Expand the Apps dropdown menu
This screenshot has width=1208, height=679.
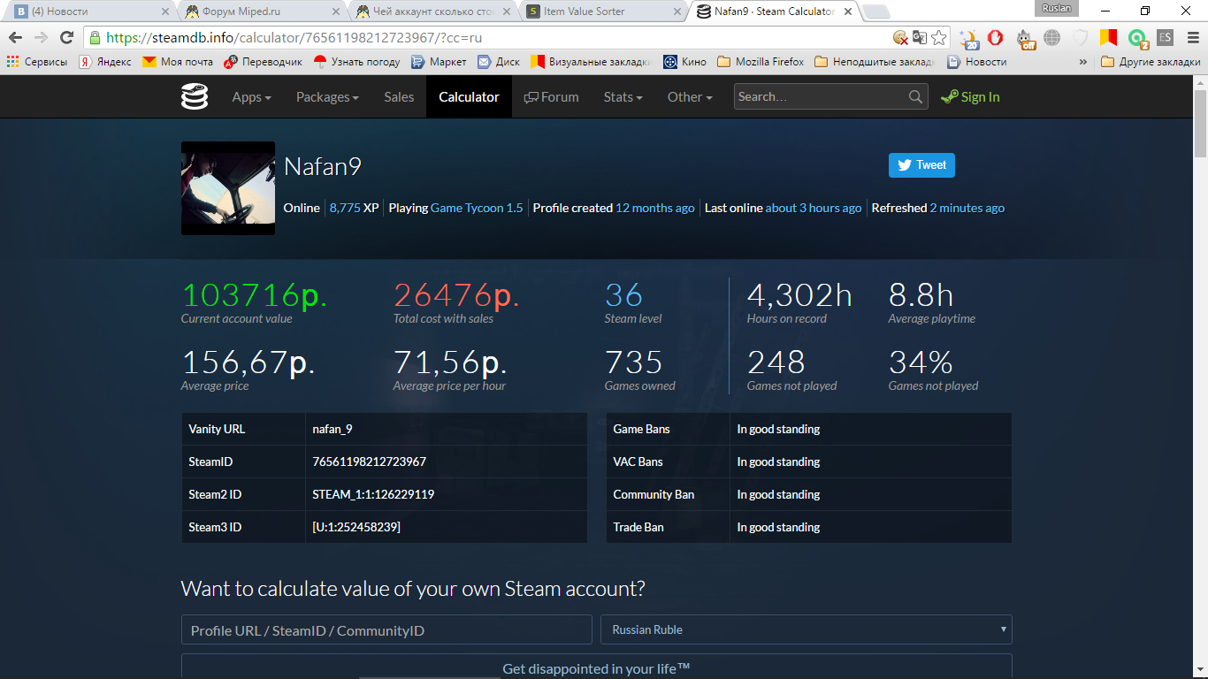coord(251,97)
